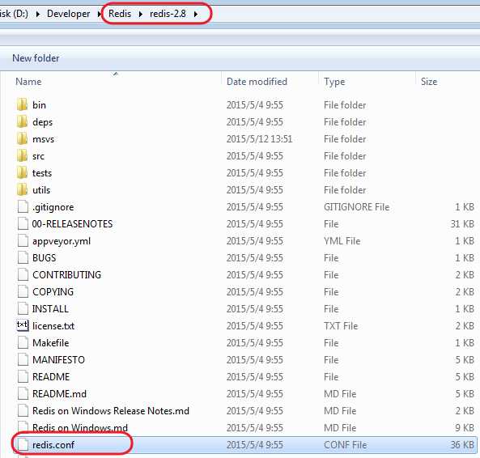Expand breadcrumb arrow after Redis
Screen dimensions: 480x458
[x=141, y=14]
